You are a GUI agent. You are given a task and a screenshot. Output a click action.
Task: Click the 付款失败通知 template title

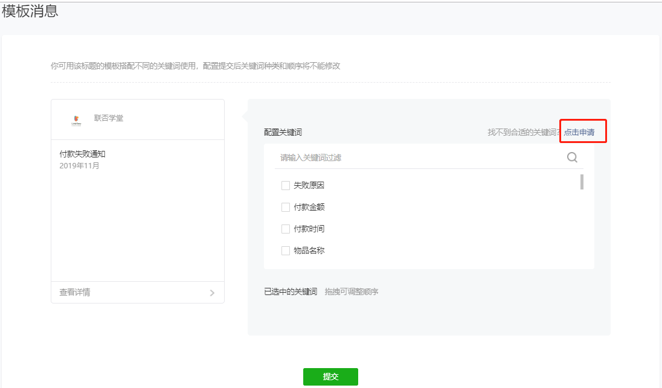point(82,154)
